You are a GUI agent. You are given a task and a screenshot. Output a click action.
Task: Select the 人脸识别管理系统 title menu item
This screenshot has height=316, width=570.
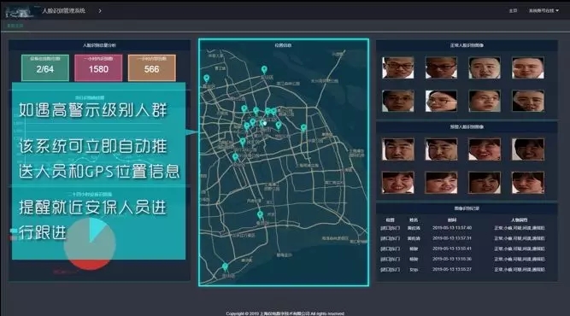[x=63, y=10]
